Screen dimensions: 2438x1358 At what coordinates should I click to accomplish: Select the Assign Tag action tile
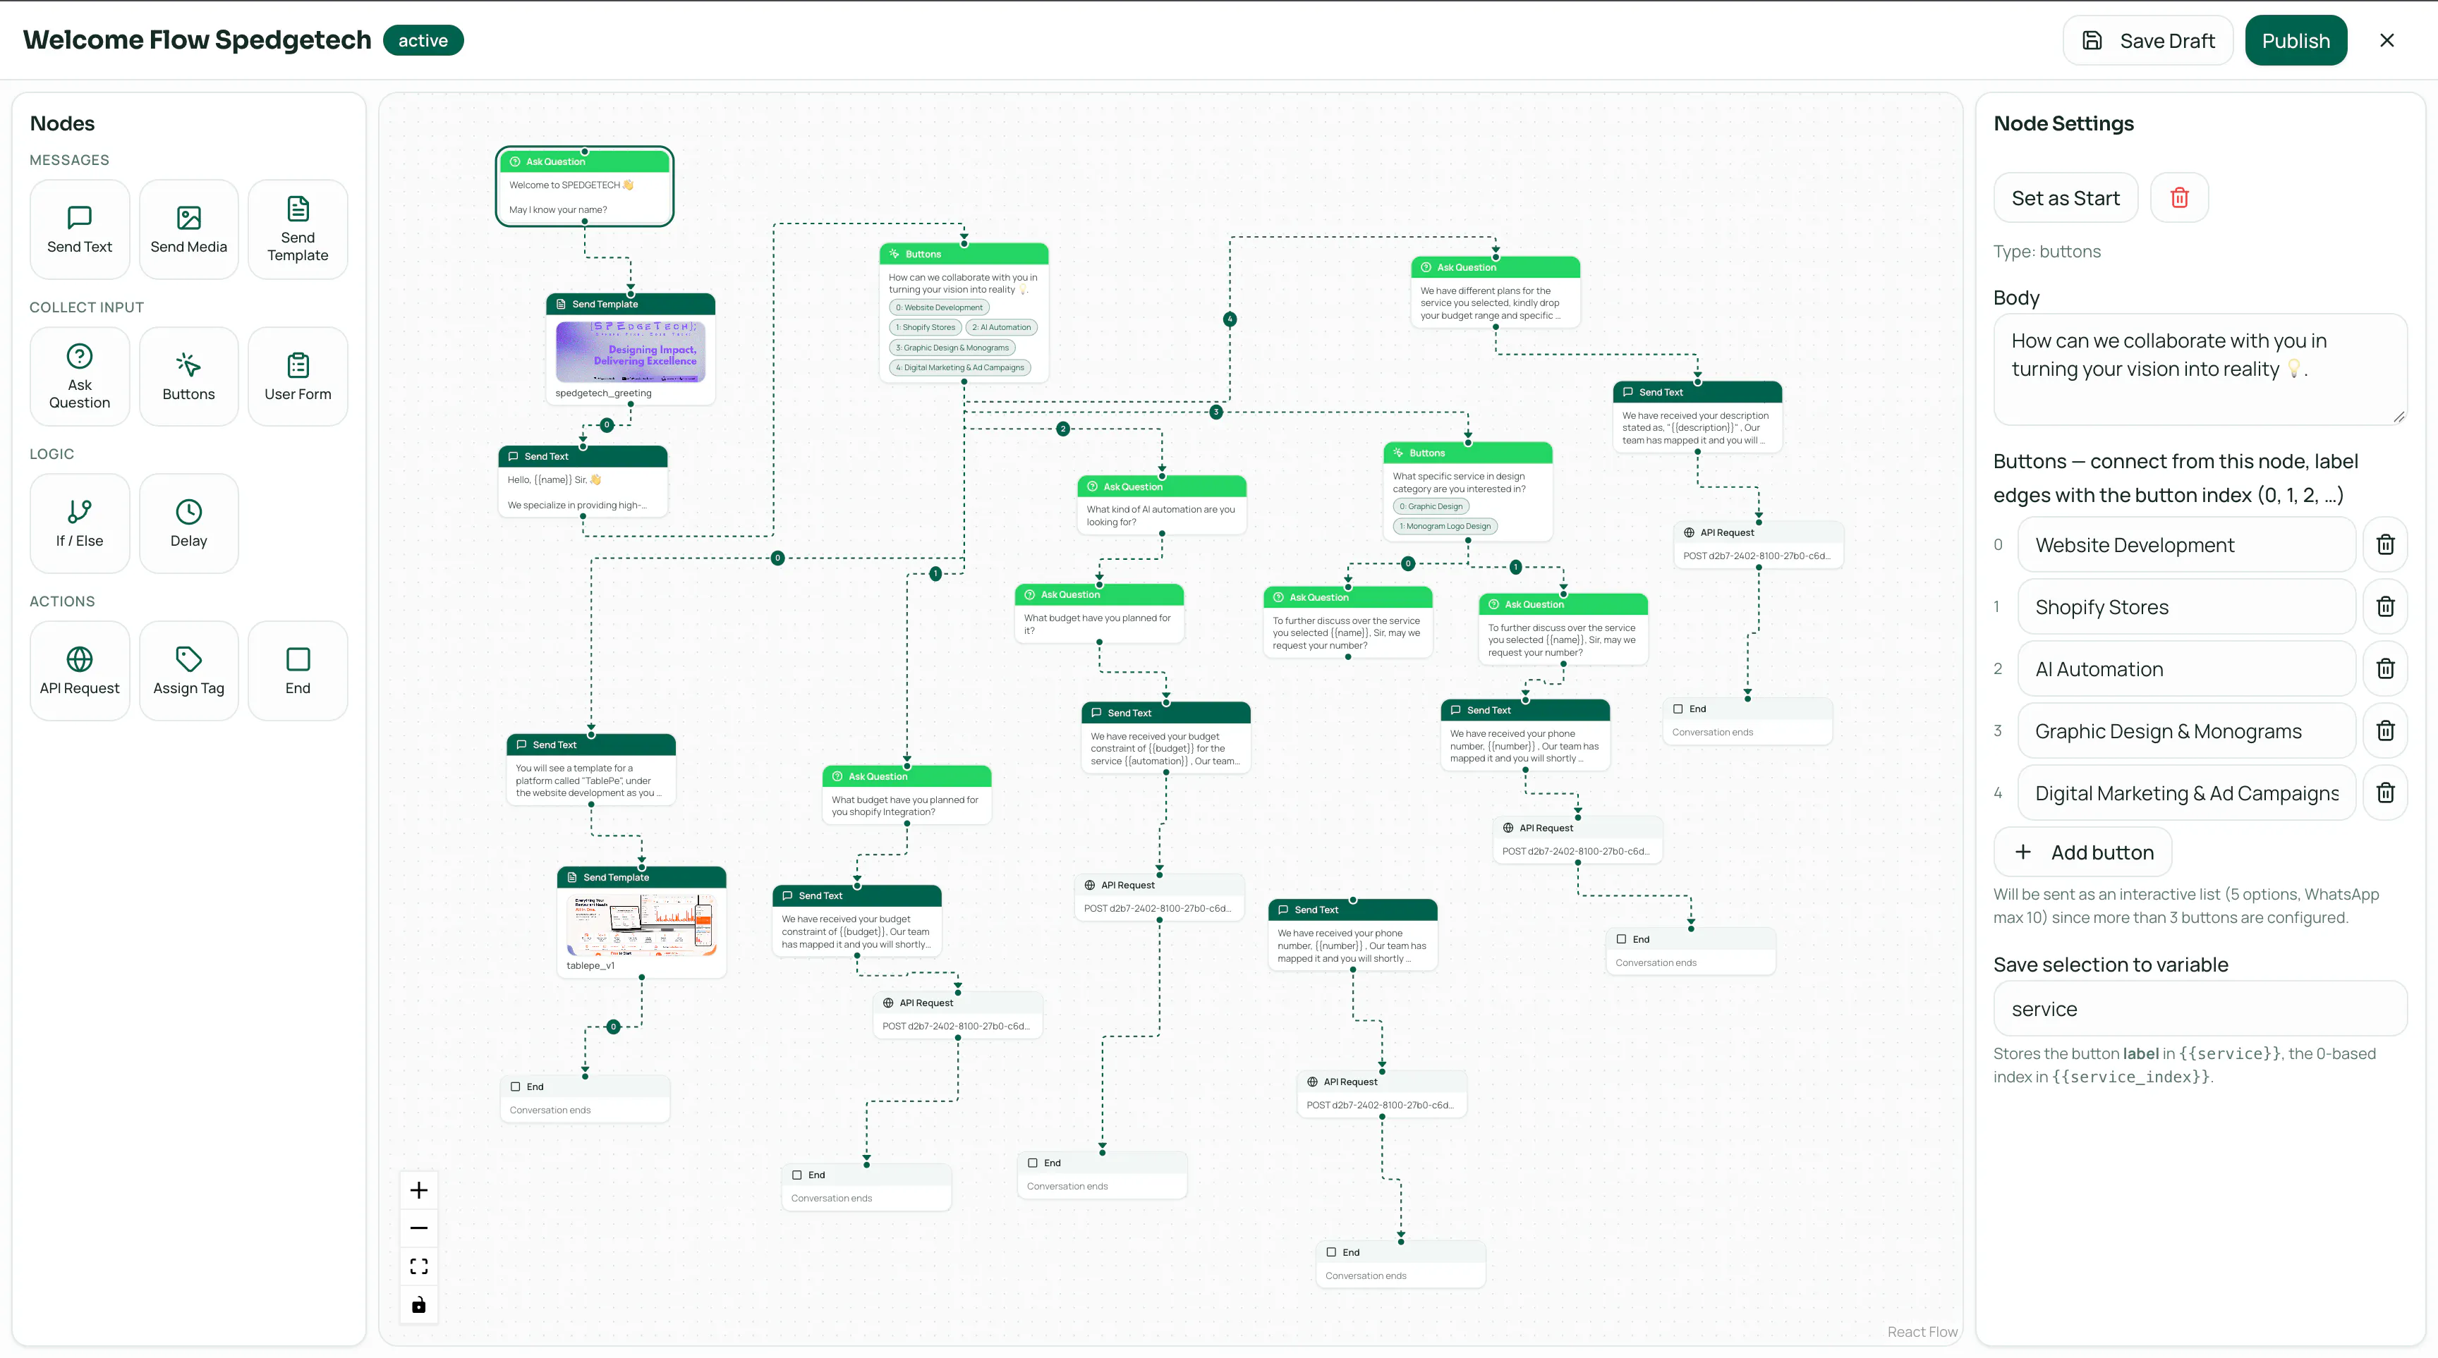pos(188,671)
